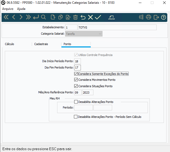This screenshot has height=152, width=170.
Task: Click the TOTVS establishment name field
Action: (x=117, y=27)
